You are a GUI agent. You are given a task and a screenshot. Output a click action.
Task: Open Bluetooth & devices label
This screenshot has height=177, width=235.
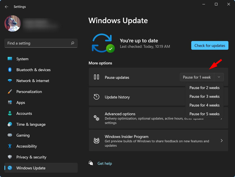click(33, 70)
